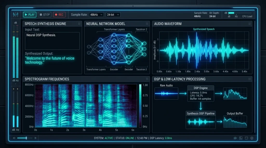This screenshot has height=148, width=266.
Task: Click the 2.40s tick on the waveform time axis
Action: (197, 71)
